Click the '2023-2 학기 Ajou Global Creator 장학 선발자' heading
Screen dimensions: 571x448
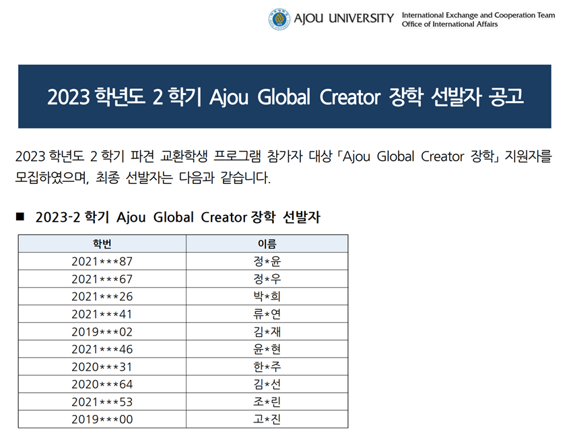[x=178, y=217]
